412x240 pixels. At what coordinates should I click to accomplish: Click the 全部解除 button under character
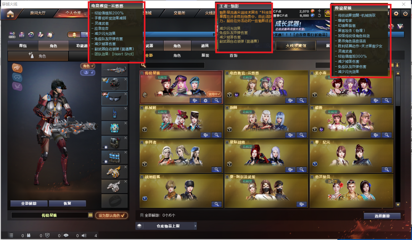[x=29, y=203]
